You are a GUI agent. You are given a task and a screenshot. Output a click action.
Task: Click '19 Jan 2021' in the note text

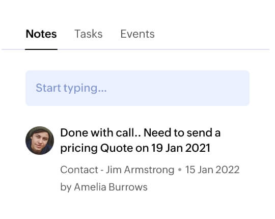(181, 148)
